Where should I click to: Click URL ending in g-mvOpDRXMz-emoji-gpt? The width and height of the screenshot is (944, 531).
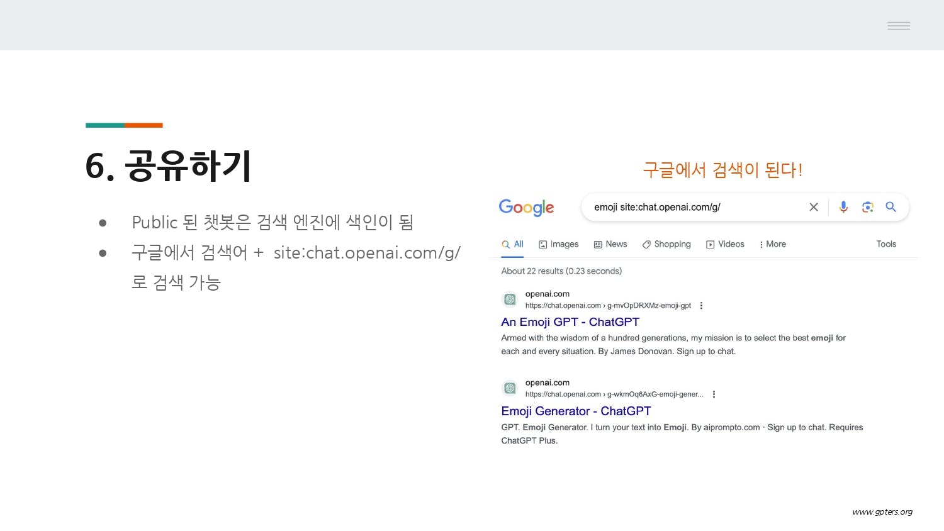click(x=608, y=306)
